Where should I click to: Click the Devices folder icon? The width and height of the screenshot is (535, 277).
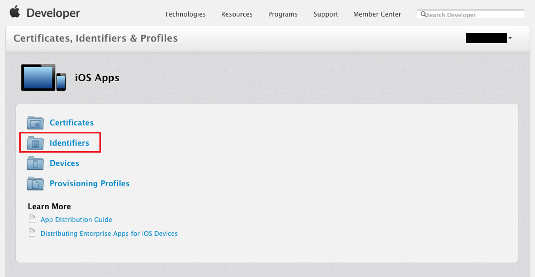click(x=35, y=163)
